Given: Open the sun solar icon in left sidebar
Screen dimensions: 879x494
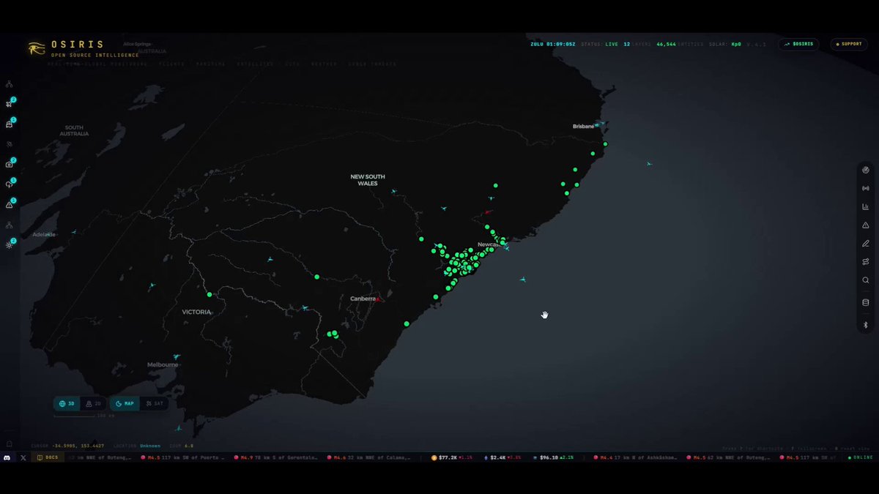Looking at the screenshot, I should point(10,245).
